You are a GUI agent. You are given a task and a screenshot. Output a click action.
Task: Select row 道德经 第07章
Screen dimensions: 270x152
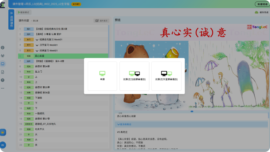coord(63,119)
